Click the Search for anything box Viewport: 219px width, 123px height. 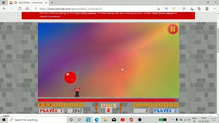[37, 120]
